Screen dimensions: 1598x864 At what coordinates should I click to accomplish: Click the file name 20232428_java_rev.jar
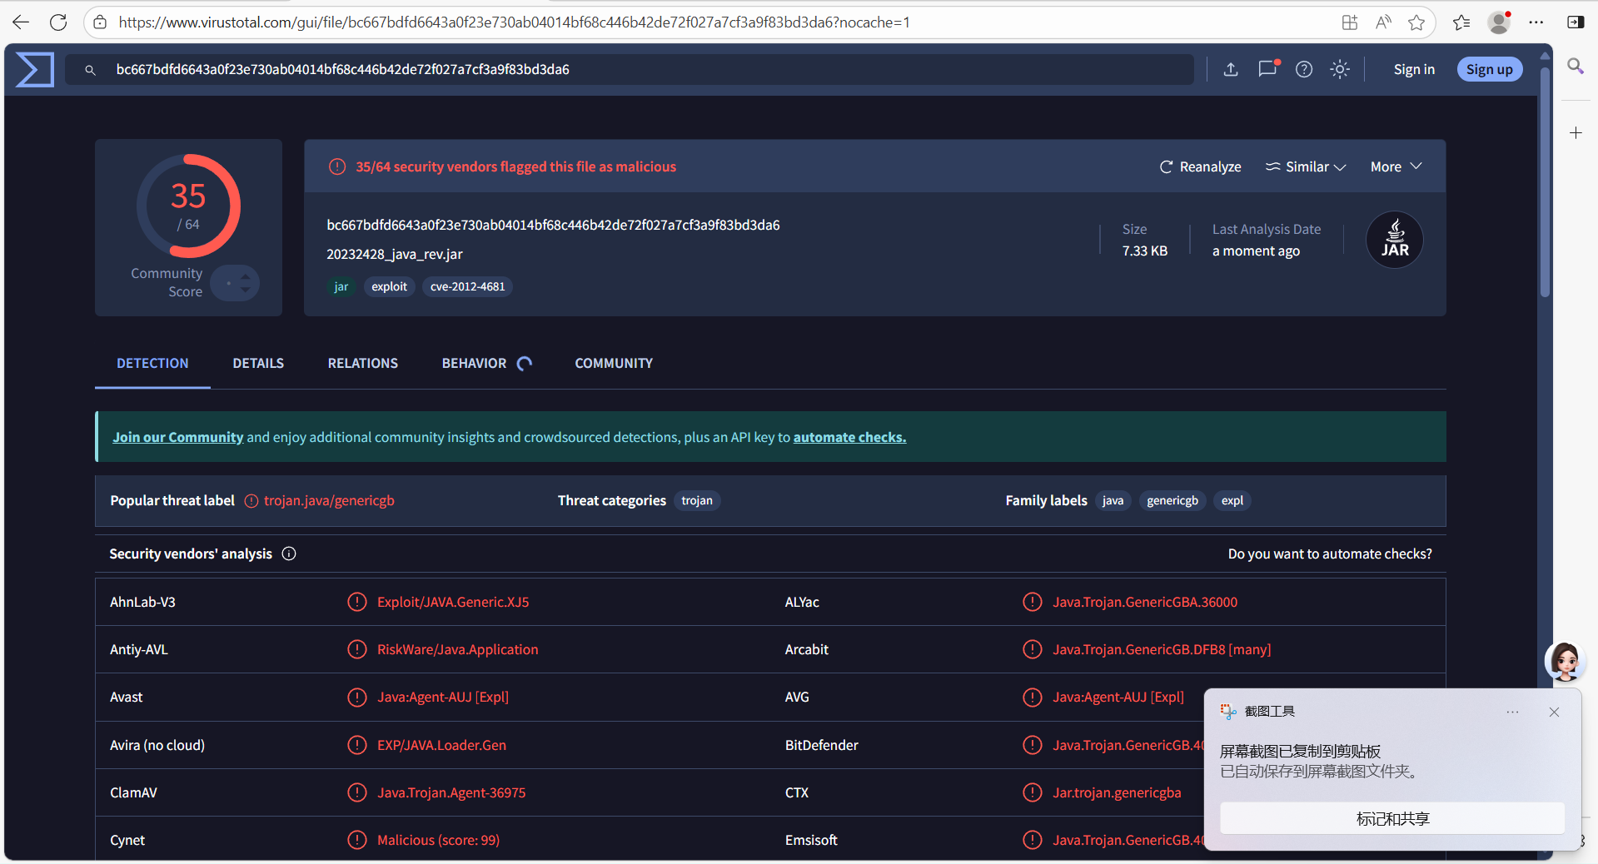coord(395,254)
